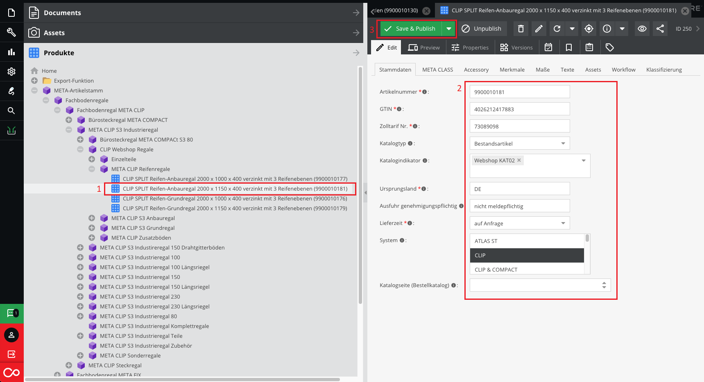Screen dimensions: 704x382
Task: Open the Settings gear in the sidebar
Action: click(11, 72)
